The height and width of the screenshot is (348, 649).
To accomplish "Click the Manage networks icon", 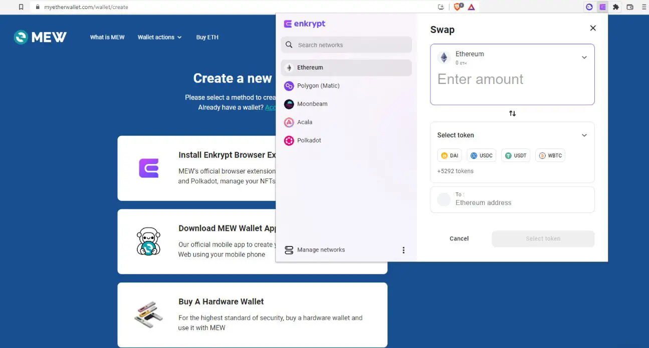I will point(289,250).
